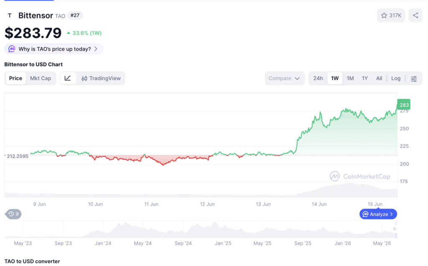
Task: Click the 283 current price label
Action: click(404, 105)
